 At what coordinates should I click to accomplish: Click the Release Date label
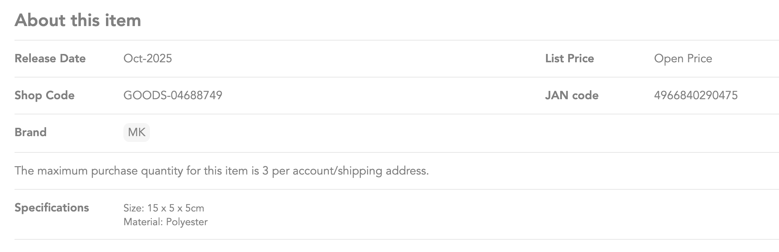pyautogui.click(x=50, y=59)
